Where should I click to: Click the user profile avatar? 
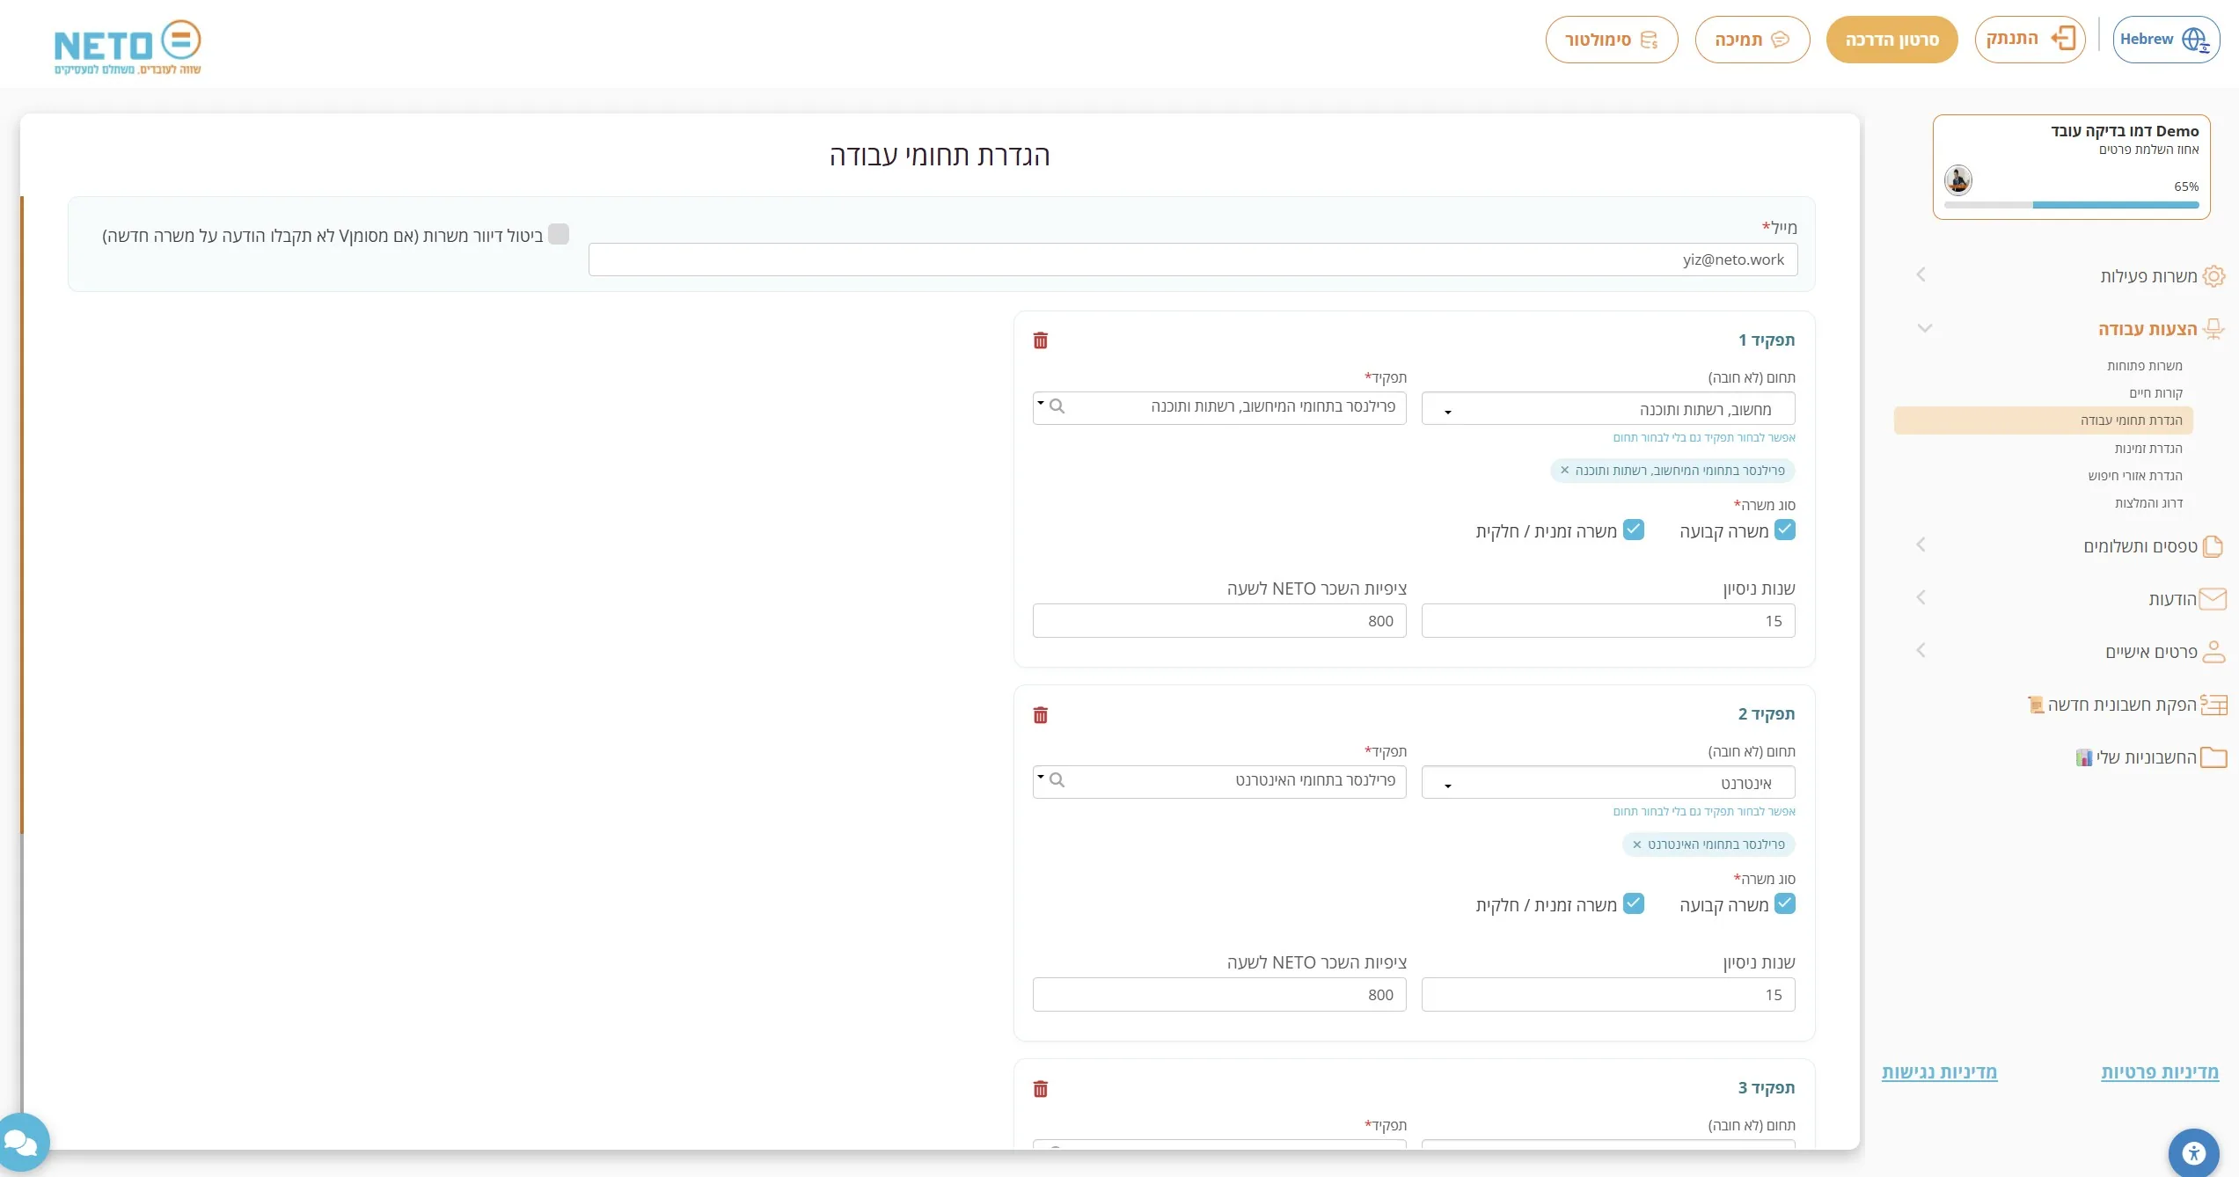1957,179
